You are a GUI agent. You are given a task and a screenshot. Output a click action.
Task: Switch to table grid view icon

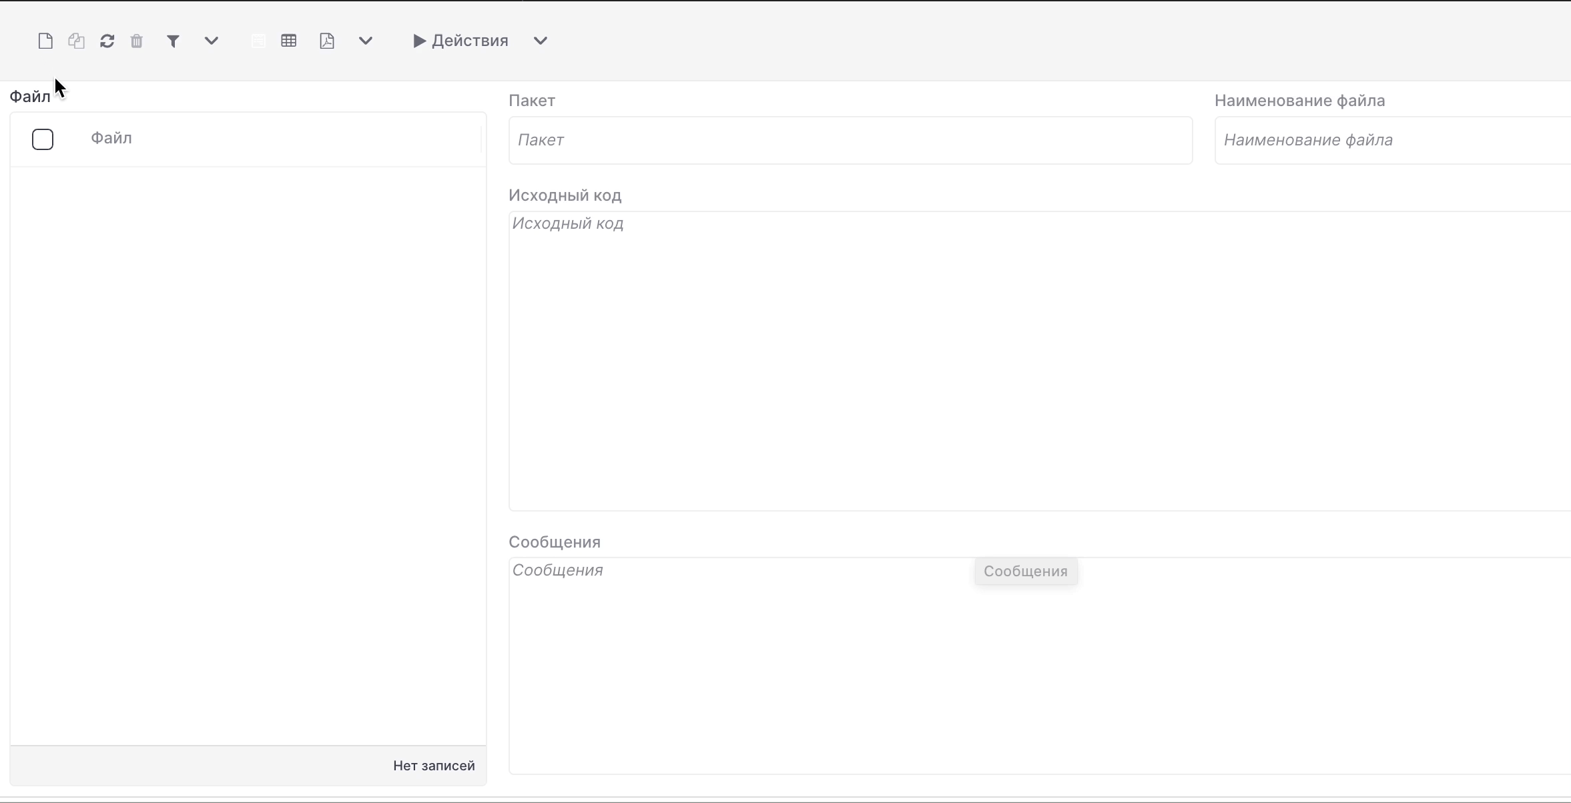pyautogui.click(x=289, y=41)
